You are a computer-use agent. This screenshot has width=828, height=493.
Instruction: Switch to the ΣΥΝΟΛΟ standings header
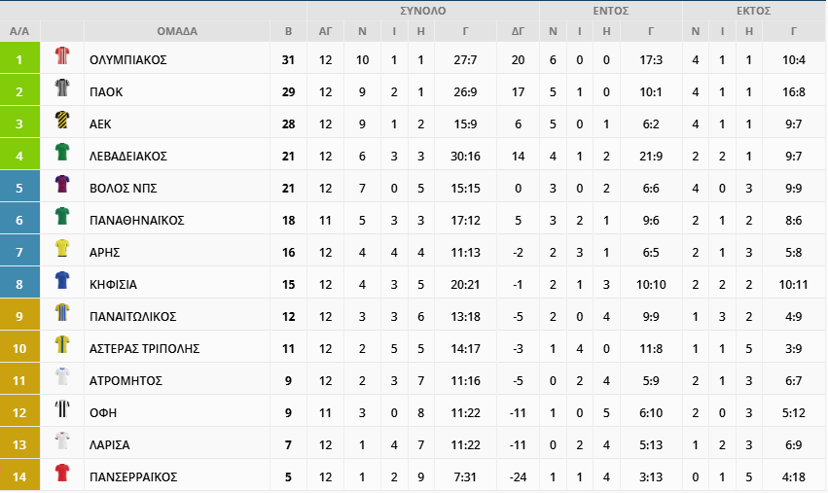pos(423,11)
